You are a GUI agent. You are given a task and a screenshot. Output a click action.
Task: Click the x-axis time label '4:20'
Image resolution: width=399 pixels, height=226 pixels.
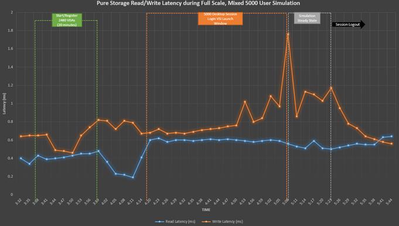pyautogui.click(x=148, y=202)
